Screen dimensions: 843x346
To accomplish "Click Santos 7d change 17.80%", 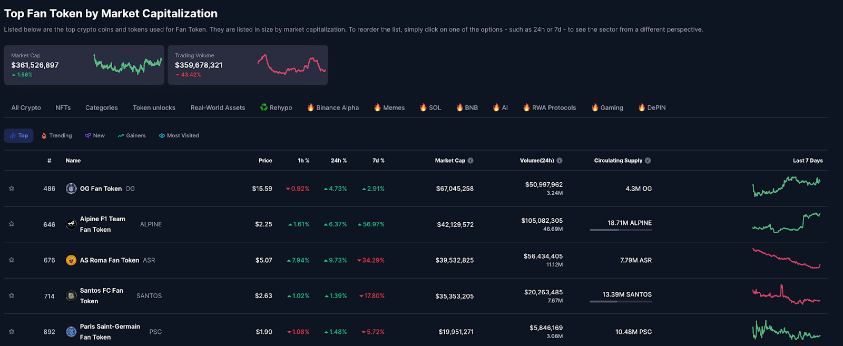I will [372, 296].
